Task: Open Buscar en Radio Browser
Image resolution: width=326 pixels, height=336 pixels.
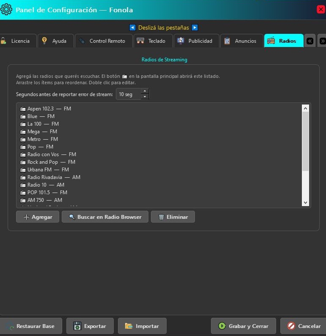Action: click(x=105, y=217)
